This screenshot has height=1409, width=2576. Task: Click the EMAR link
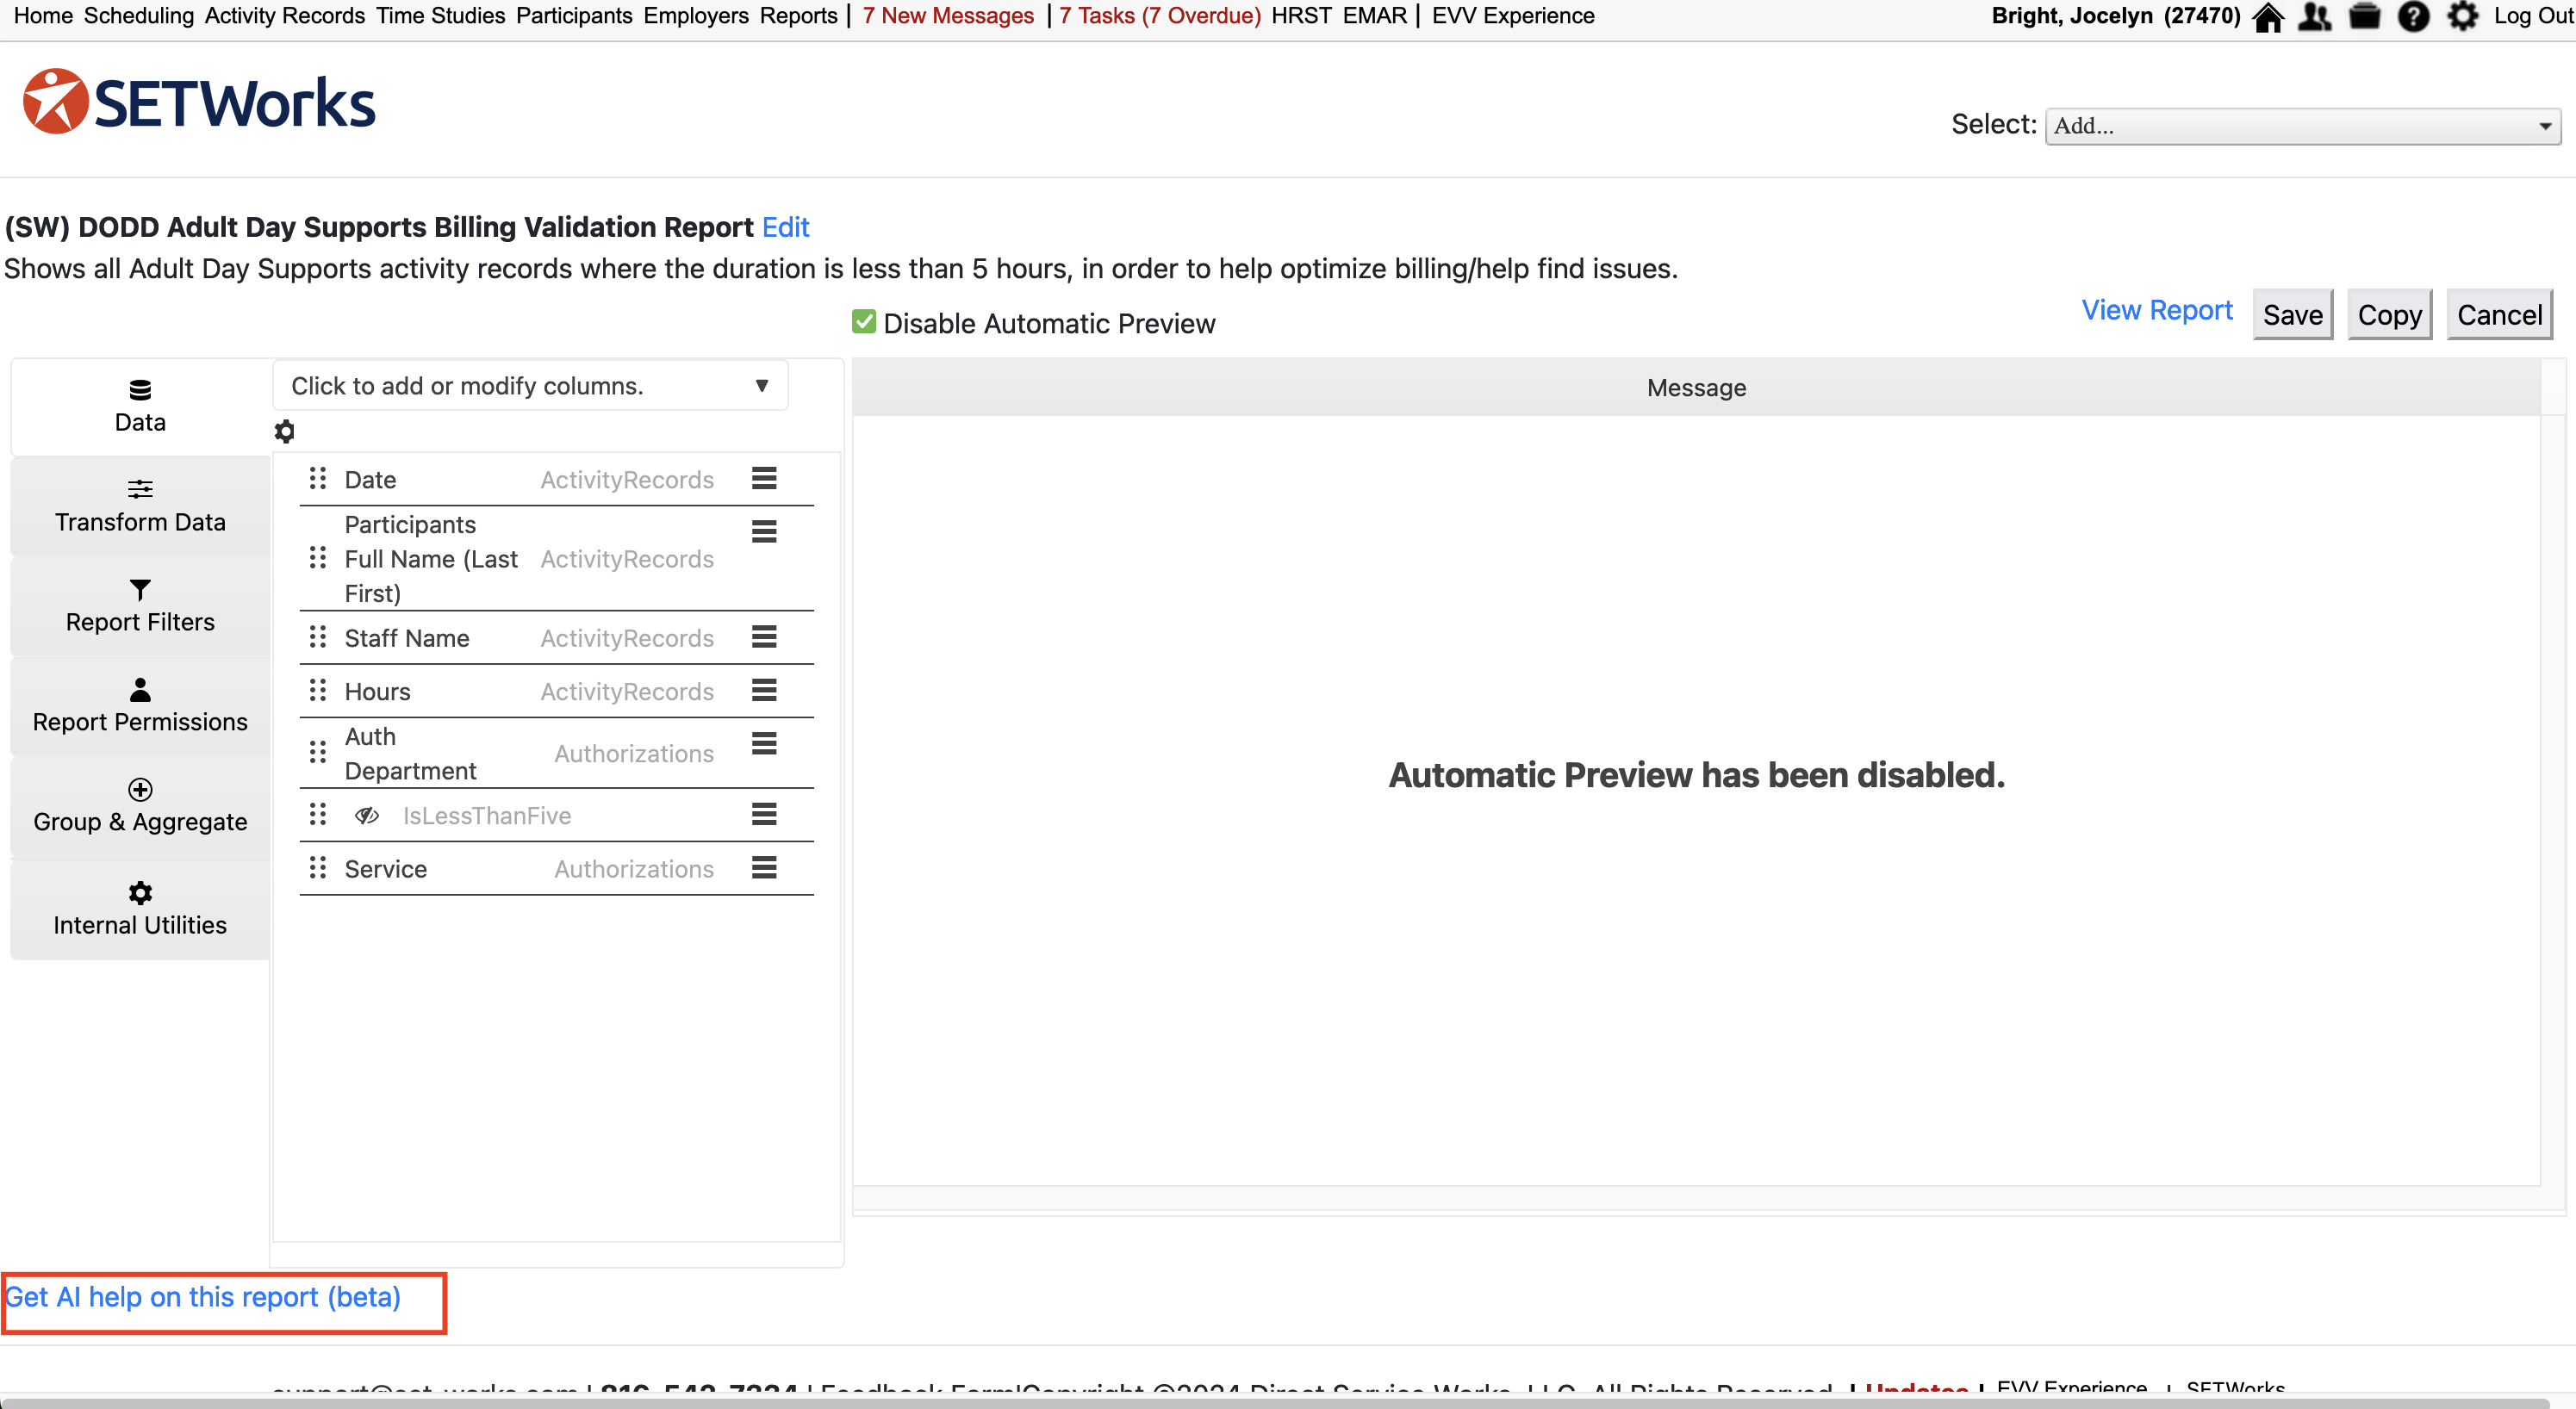pyautogui.click(x=1375, y=16)
